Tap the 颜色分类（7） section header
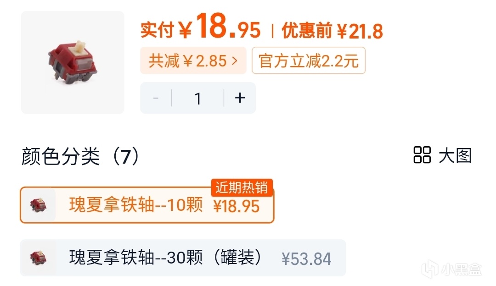The image size is (496, 286). pos(80,157)
